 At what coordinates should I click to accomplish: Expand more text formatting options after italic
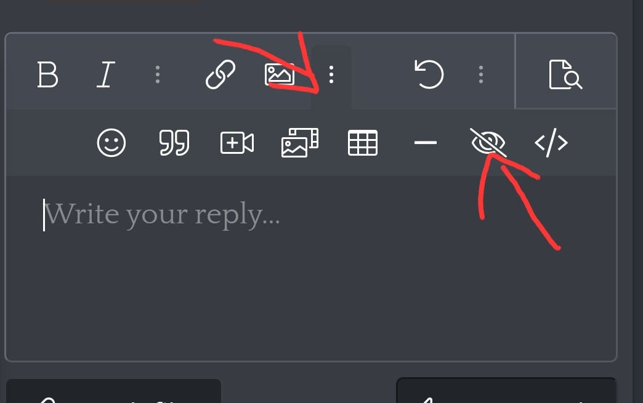(158, 74)
